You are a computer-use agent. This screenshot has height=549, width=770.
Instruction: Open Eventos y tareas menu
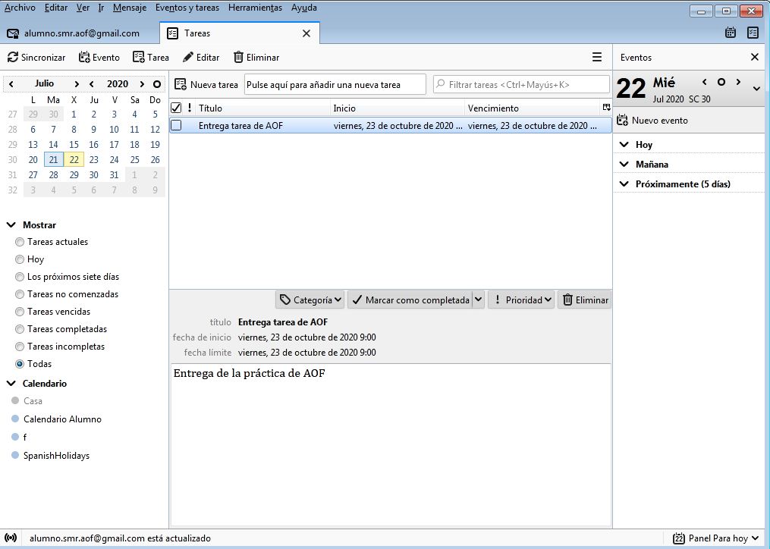pos(187,8)
